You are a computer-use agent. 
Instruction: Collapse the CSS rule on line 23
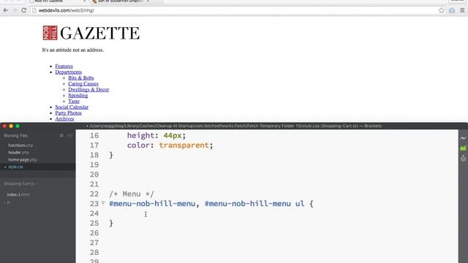102,203
